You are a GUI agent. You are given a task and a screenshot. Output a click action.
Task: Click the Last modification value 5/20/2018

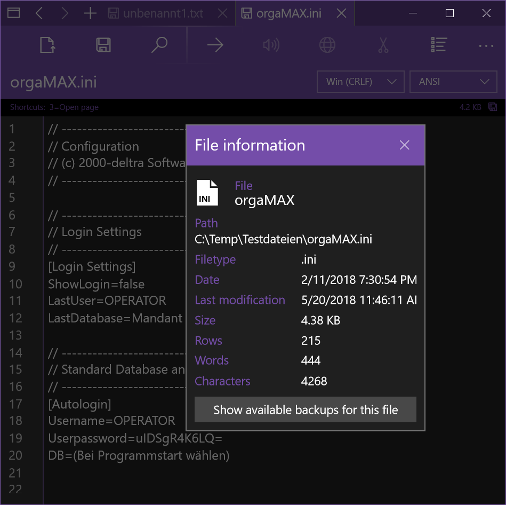pos(359,300)
